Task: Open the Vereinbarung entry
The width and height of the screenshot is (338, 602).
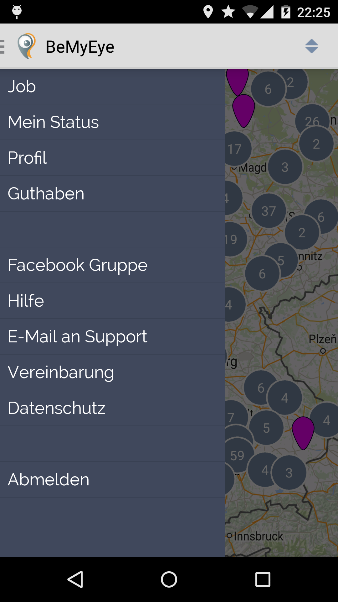Action: coord(113,372)
